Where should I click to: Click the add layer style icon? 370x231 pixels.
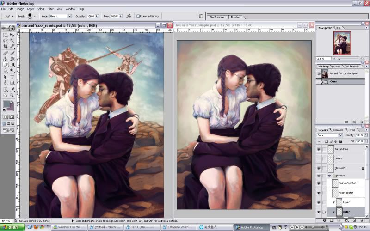pos(325,220)
